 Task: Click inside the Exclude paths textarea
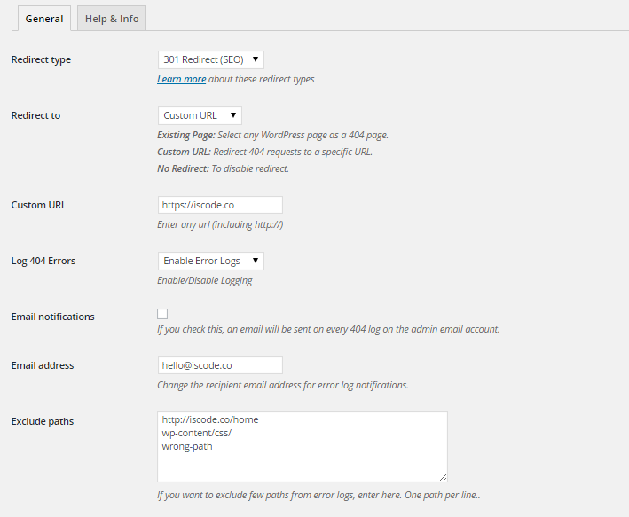point(303,447)
